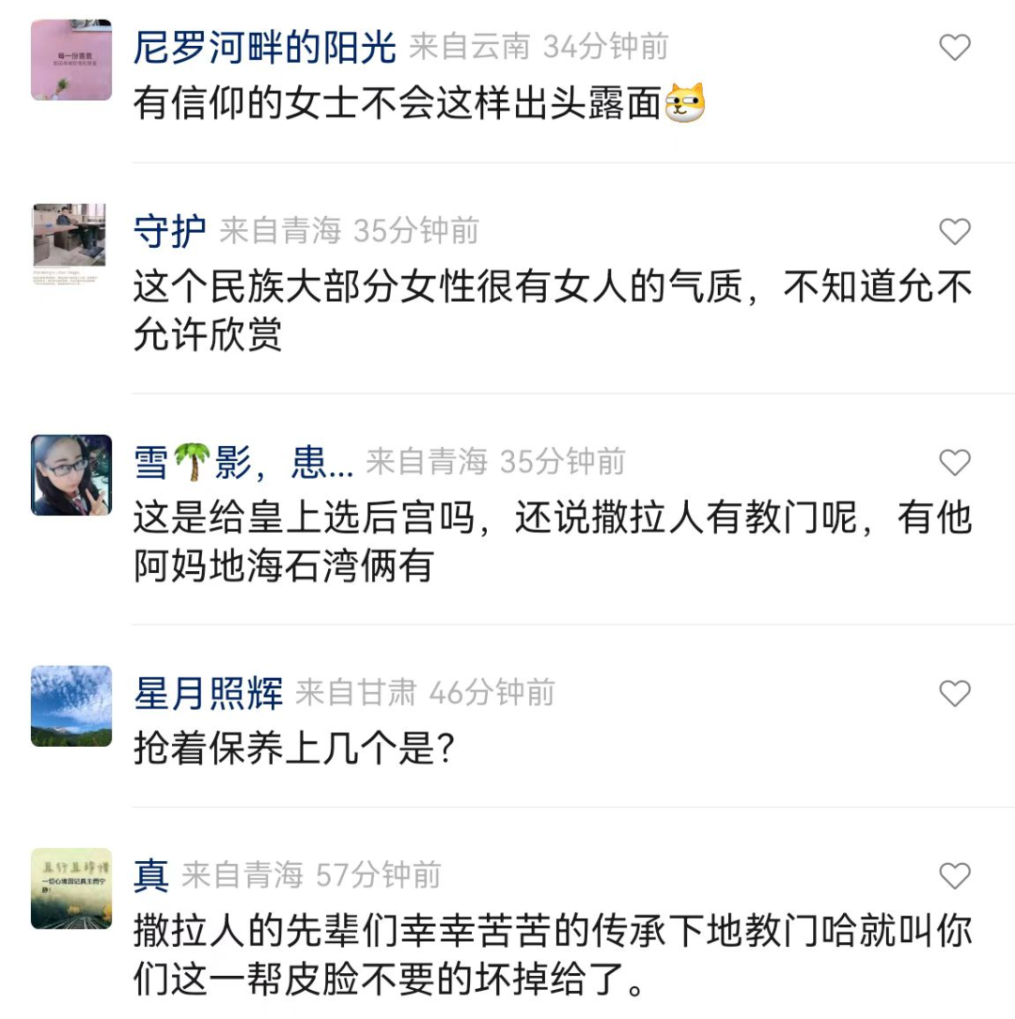Tap the comment starting 这是给皇上选后宫吗
This screenshot has height=1019, width=1015.
point(551,542)
